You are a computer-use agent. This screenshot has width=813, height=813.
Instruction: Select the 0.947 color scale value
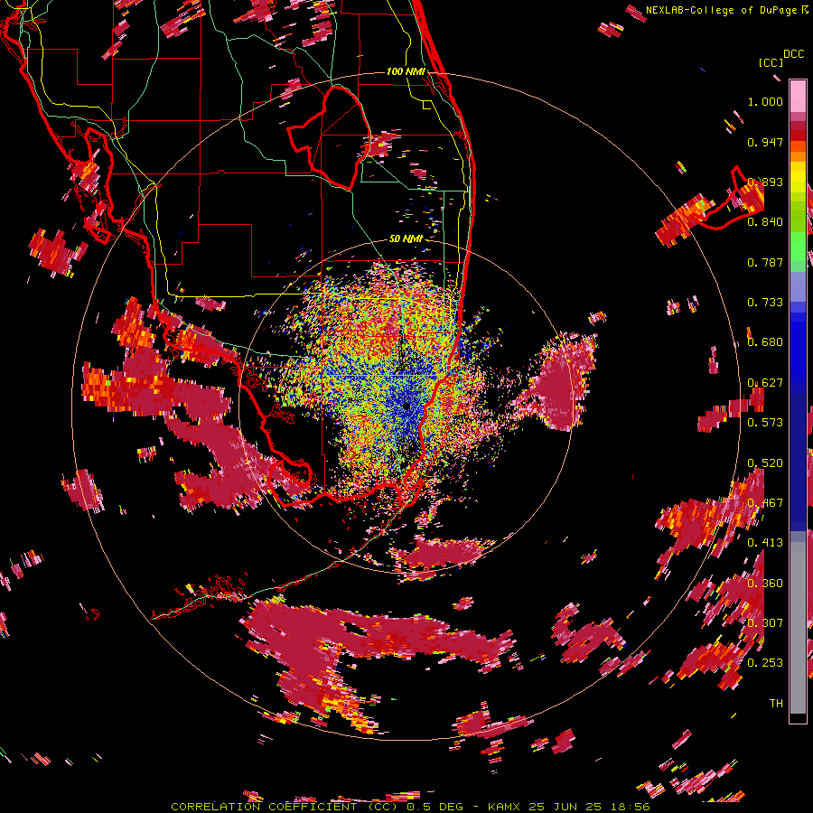(765, 142)
